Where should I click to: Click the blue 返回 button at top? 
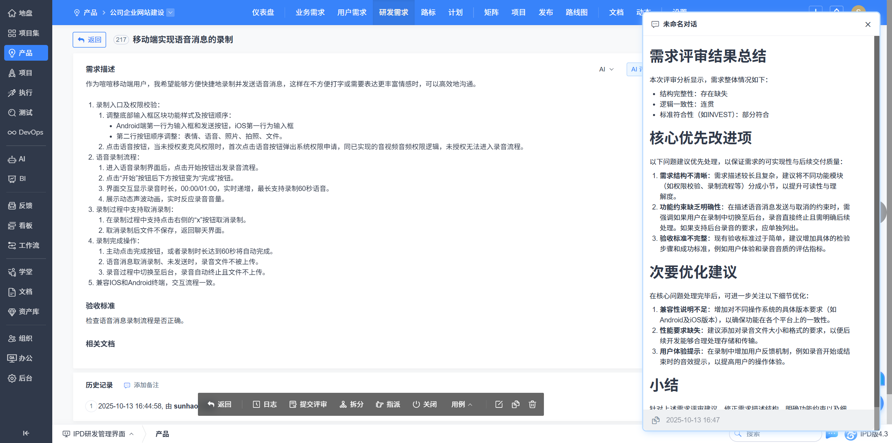coord(89,40)
